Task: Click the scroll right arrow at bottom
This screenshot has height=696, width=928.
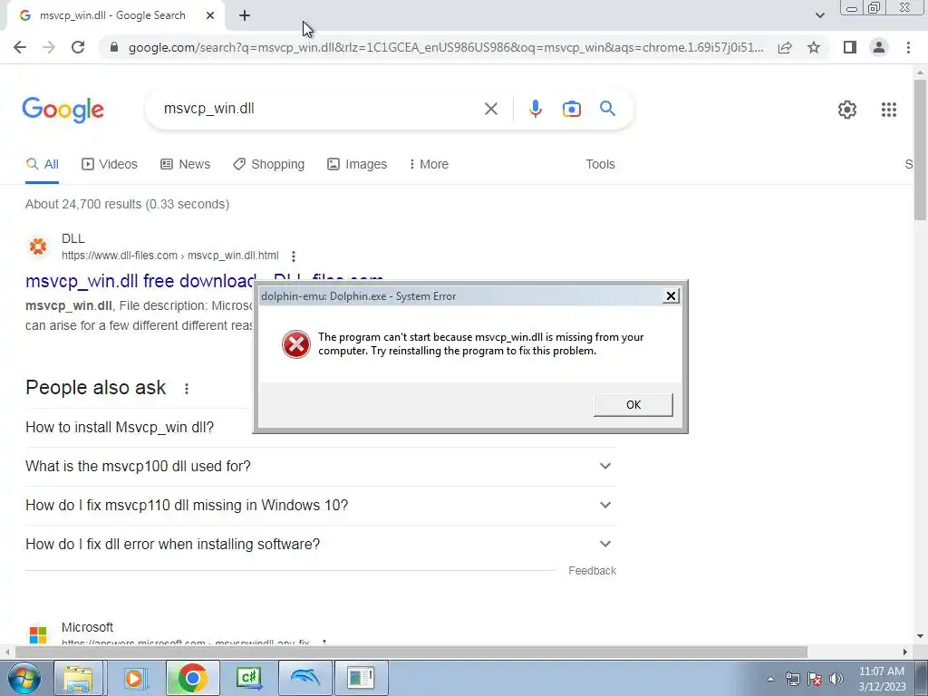Action: (904, 652)
